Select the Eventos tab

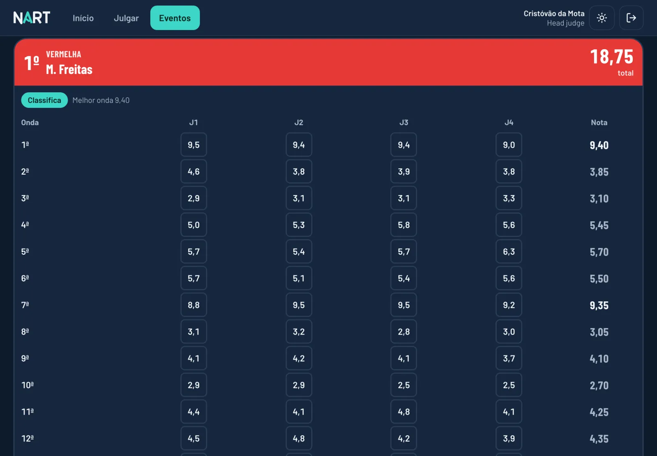[x=175, y=18]
